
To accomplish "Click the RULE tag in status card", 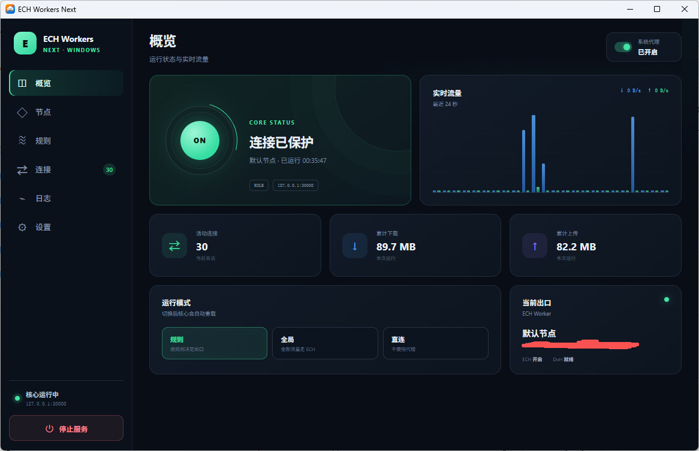I will 259,185.
